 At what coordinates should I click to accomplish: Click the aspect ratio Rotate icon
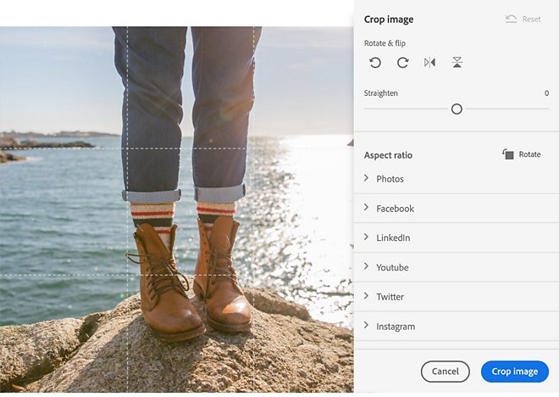[x=508, y=154]
